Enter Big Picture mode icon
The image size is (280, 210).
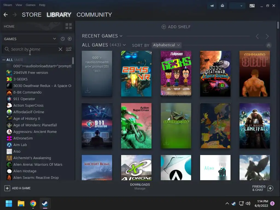pyautogui.click(x=252, y=6)
